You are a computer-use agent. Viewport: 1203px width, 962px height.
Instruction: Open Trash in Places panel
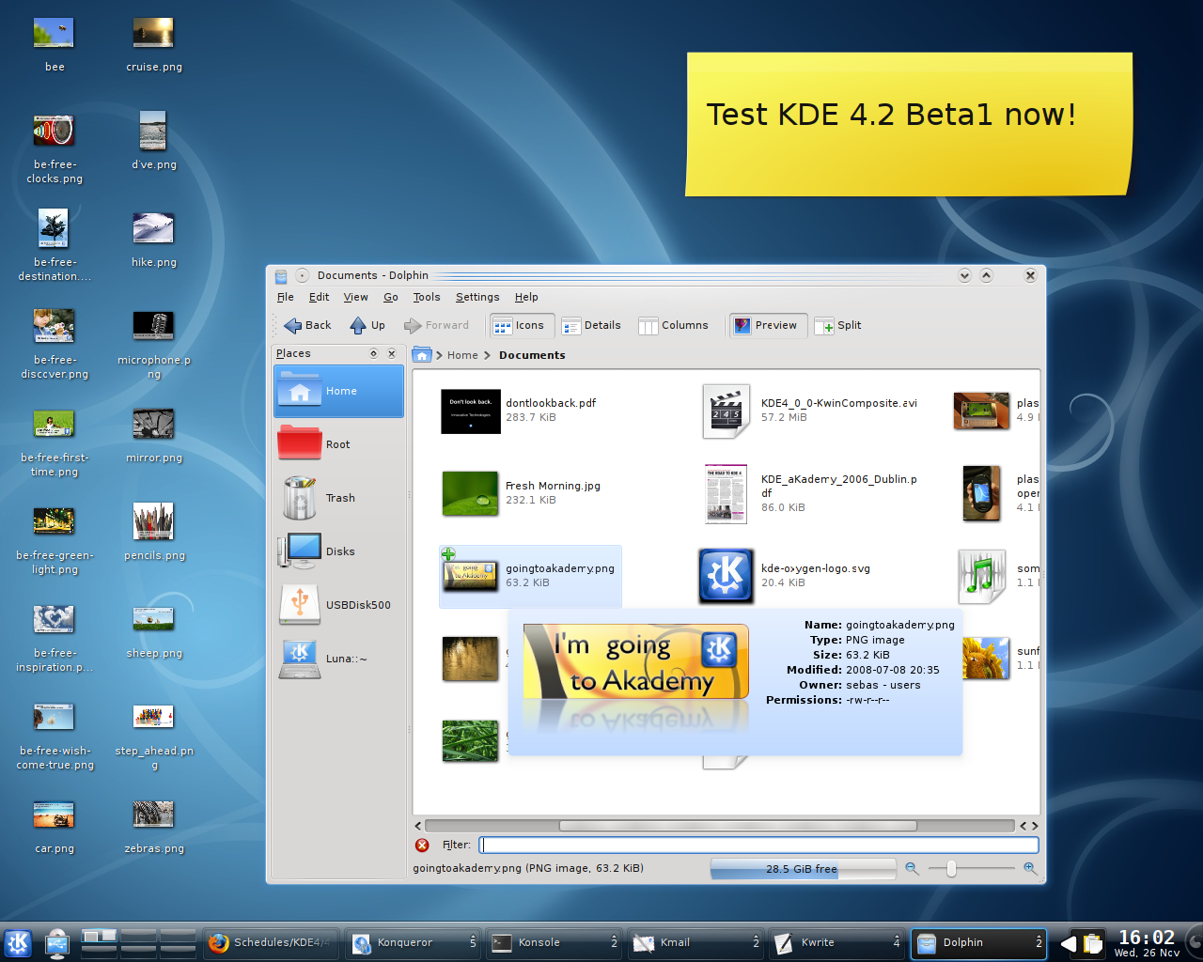tap(338, 498)
